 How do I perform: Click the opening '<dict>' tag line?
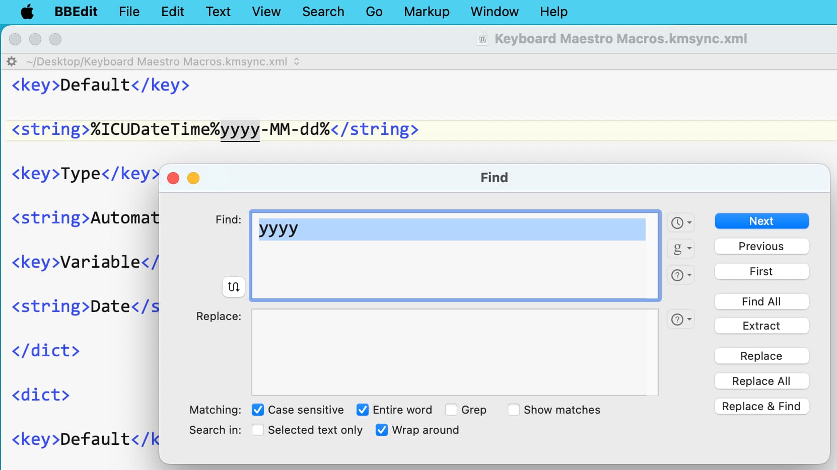(41, 395)
